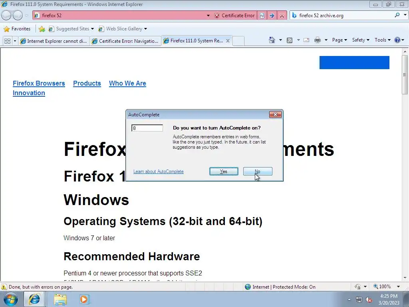409x307 pixels.
Task: Switch to the Certificate Error: Navigation tab
Action: pos(125,41)
